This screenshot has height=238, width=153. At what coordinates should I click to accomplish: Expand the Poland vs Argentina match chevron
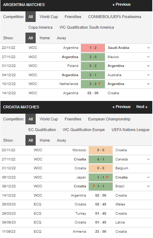click(148, 66)
